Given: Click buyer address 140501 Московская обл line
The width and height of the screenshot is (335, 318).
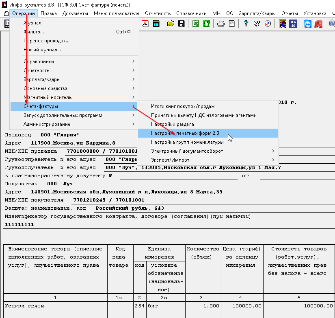Looking at the screenshot, I should 126,192.
